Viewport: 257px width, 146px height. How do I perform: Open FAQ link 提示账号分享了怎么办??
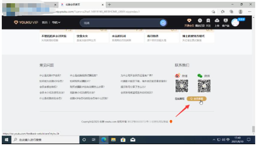(x=133, y=87)
